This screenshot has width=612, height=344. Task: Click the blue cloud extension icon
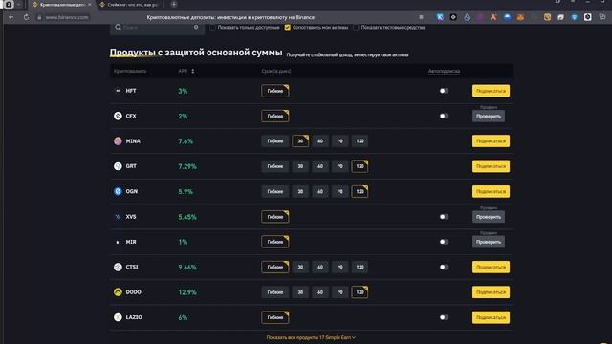[507, 17]
